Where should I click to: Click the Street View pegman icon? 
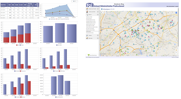pyautogui.click(x=176, y=50)
